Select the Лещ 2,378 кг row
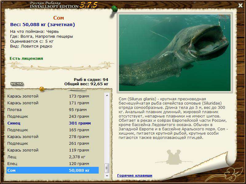 53,157
